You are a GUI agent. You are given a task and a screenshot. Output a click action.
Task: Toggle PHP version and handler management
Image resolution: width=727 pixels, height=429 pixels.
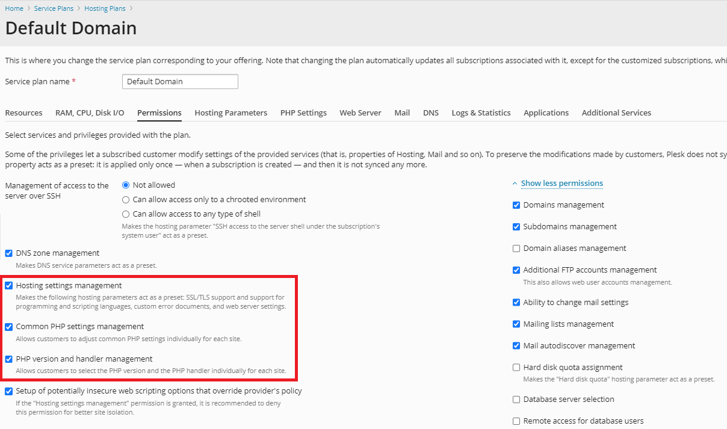pyautogui.click(x=9, y=359)
